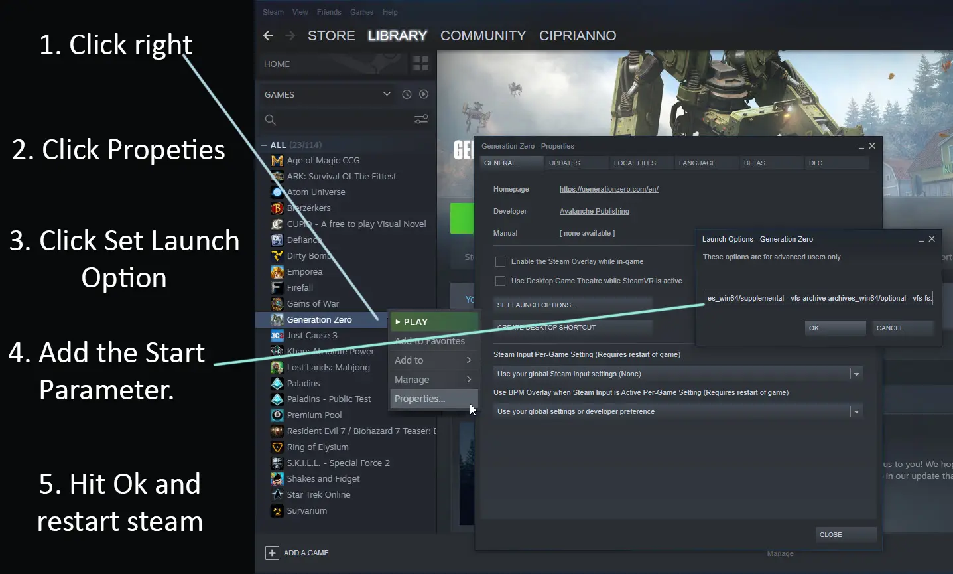Choose PLAY in the context menu
The image size is (953, 574).
pyautogui.click(x=434, y=322)
